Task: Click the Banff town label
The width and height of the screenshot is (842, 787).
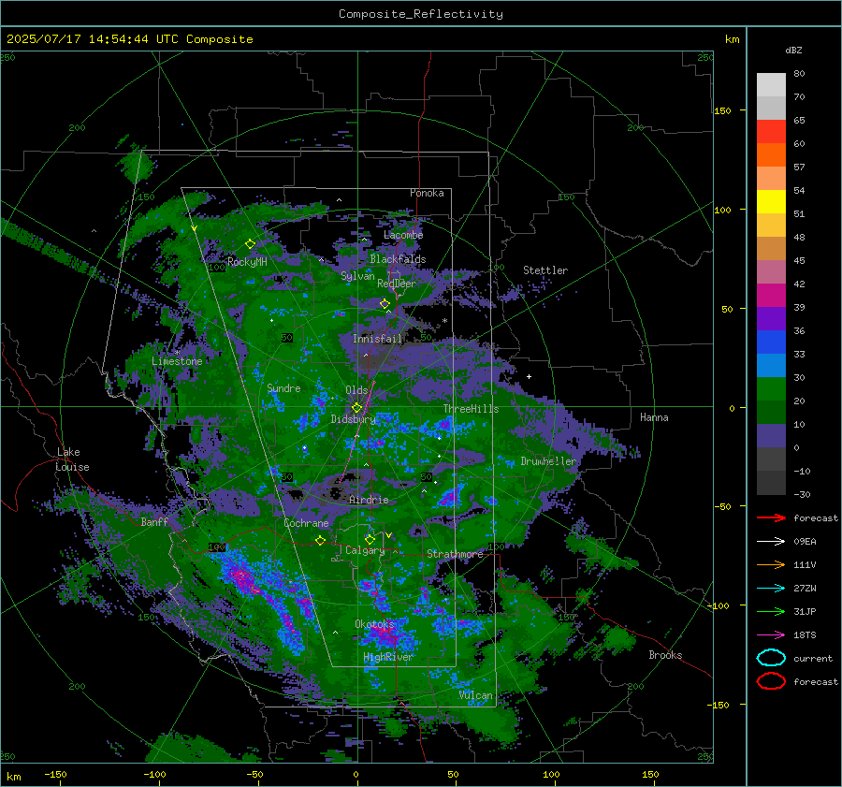Action: [154, 521]
